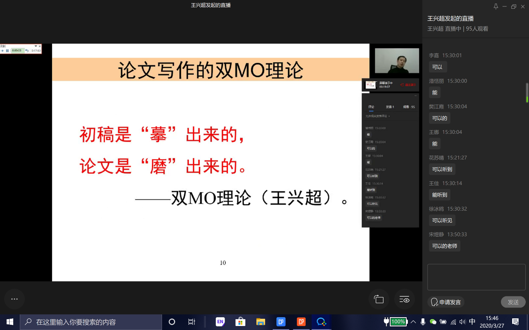Click the next-slide arrow in recording toolbar

[2, 51]
